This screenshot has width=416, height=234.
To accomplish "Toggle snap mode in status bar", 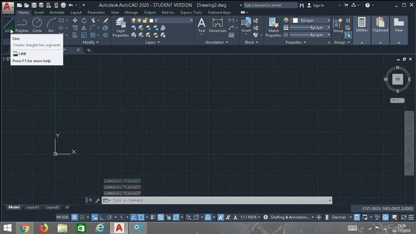I will (82, 217).
